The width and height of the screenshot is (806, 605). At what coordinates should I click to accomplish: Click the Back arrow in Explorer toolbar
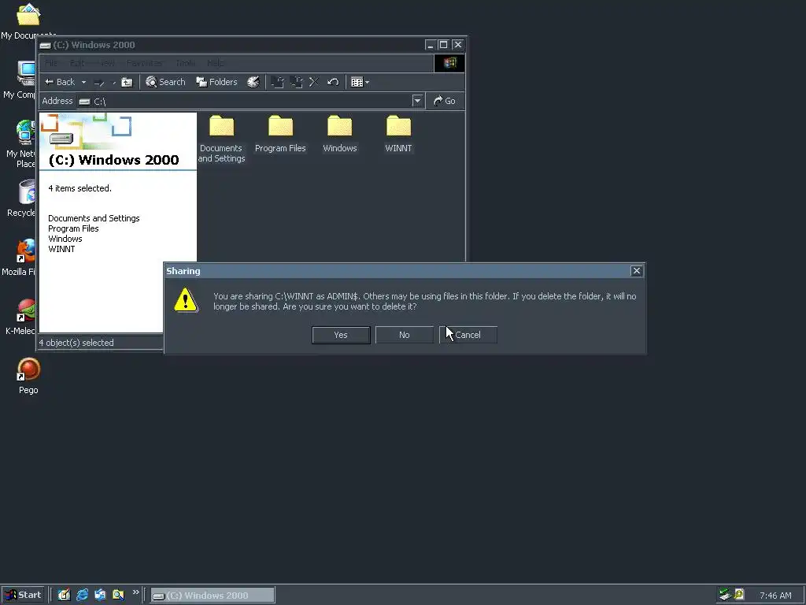click(x=60, y=82)
